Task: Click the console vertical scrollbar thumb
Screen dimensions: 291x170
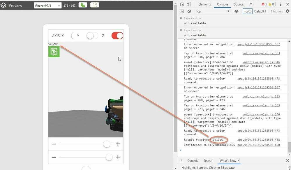Action: tap(289, 147)
